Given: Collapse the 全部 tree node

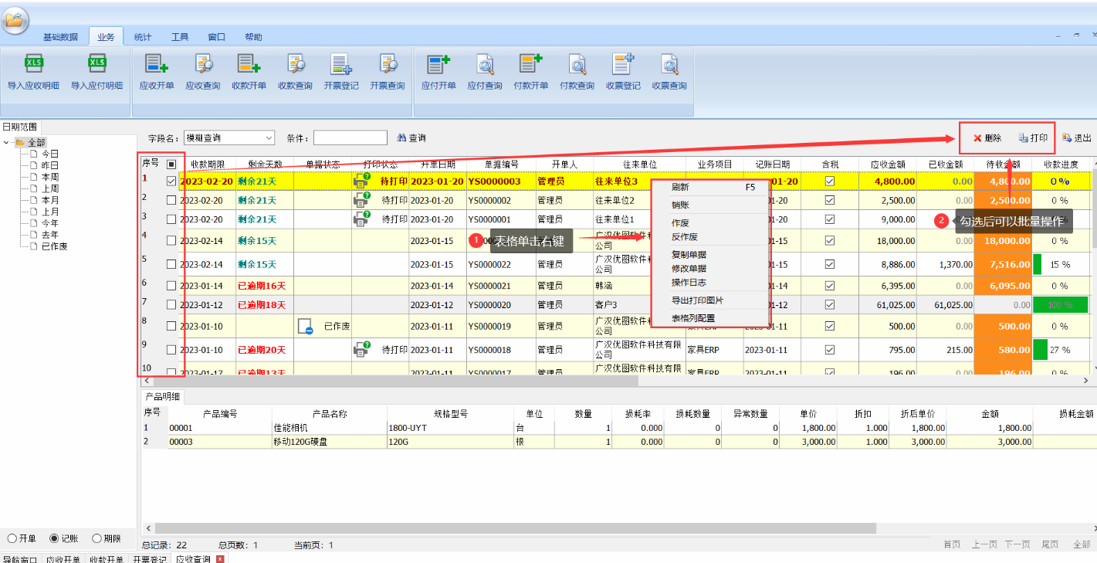Looking at the screenshot, I should tap(7, 142).
